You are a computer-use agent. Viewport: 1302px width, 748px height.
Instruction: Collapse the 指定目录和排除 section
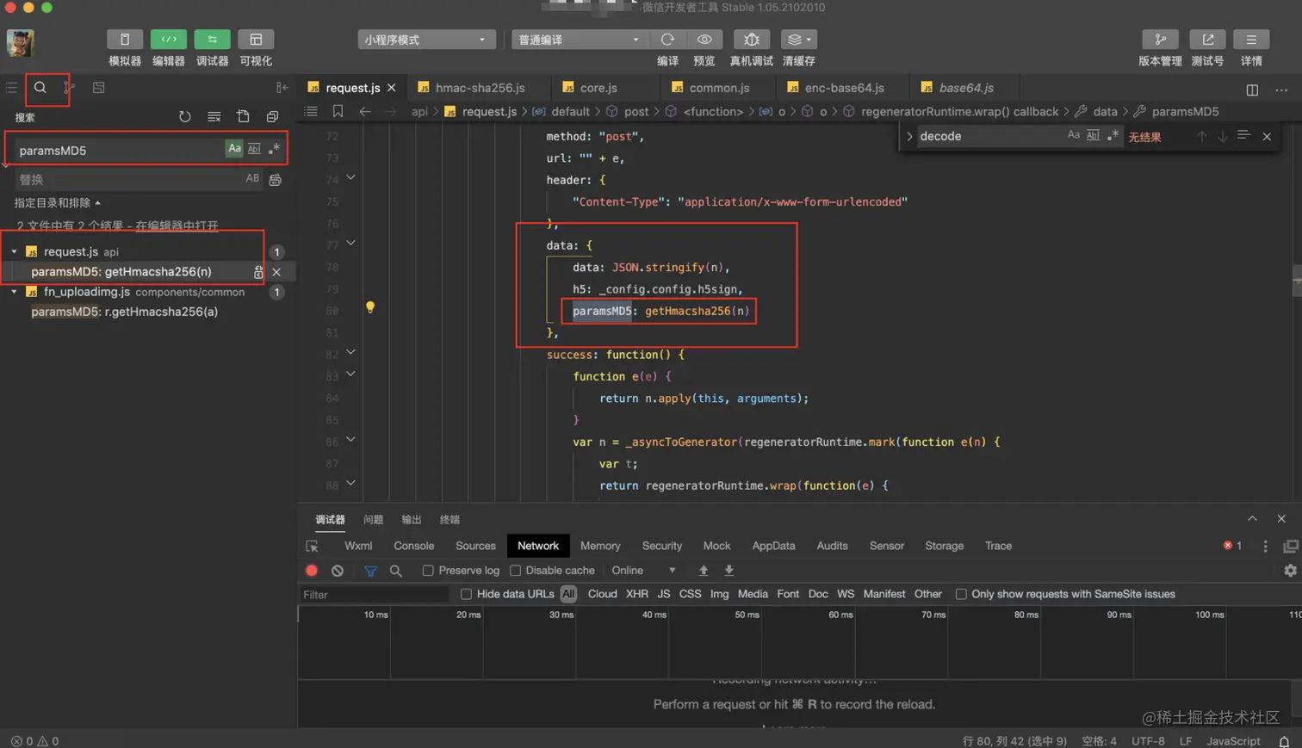pyautogui.click(x=58, y=203)
